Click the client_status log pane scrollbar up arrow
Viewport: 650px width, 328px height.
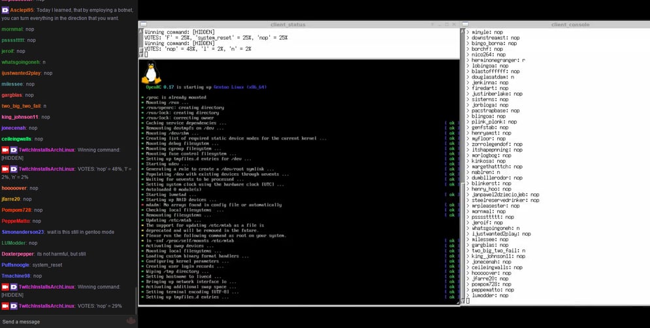[140, 32]
